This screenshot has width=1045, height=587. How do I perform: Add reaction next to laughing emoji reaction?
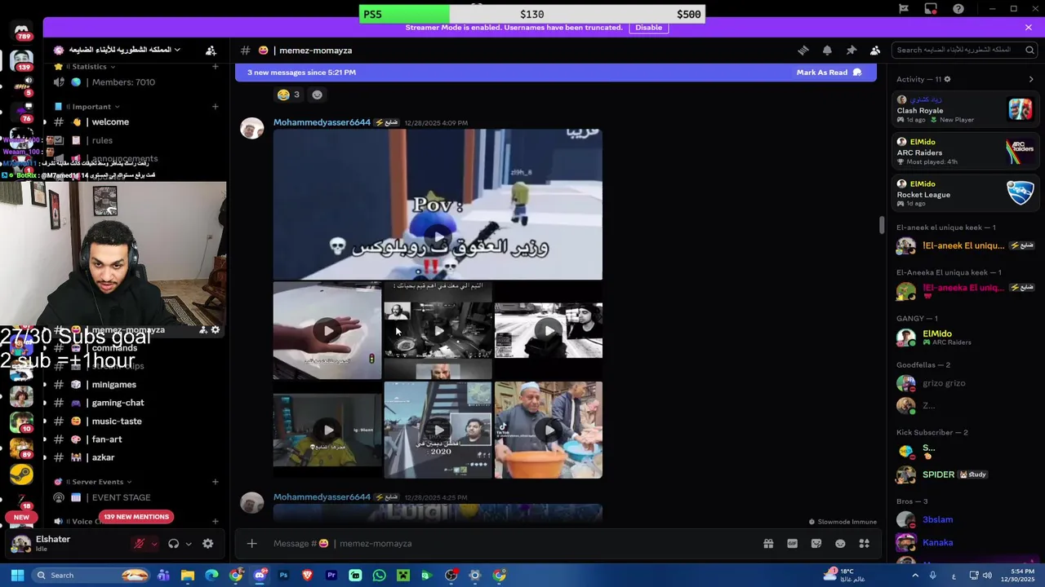pos(318,95)
